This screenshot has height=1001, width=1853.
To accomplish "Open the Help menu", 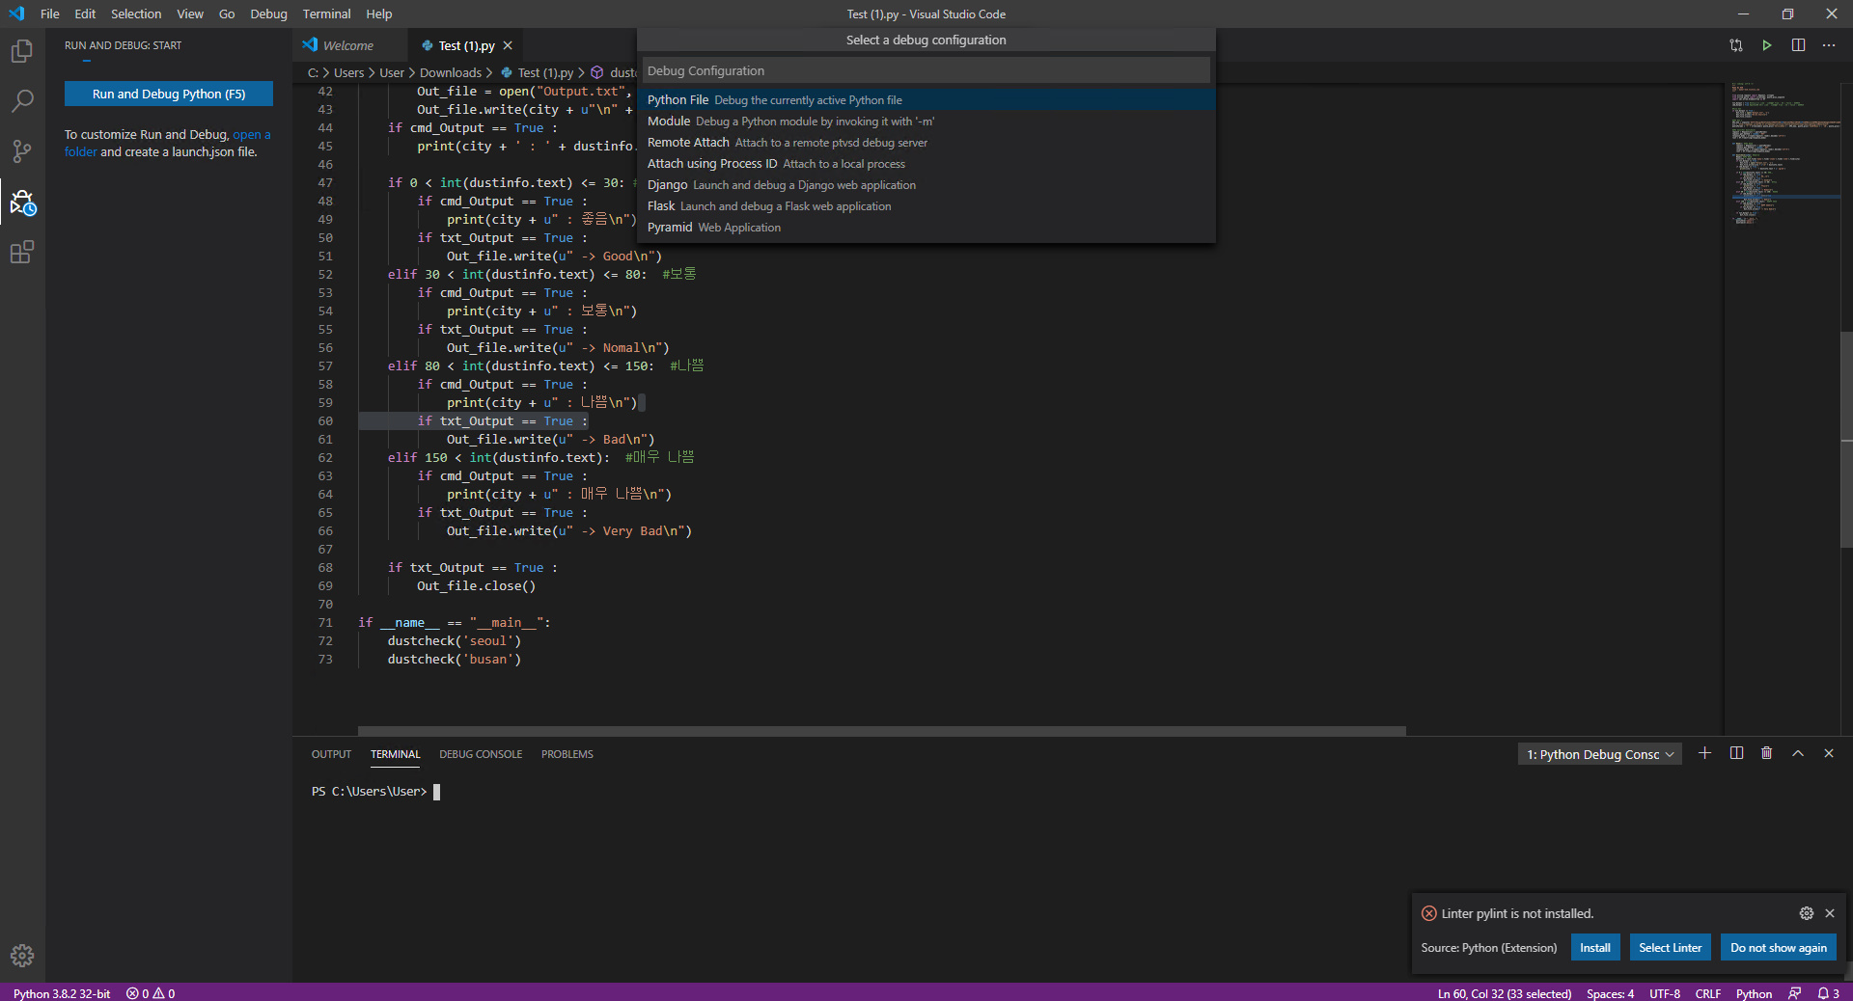I will [379, 14].
